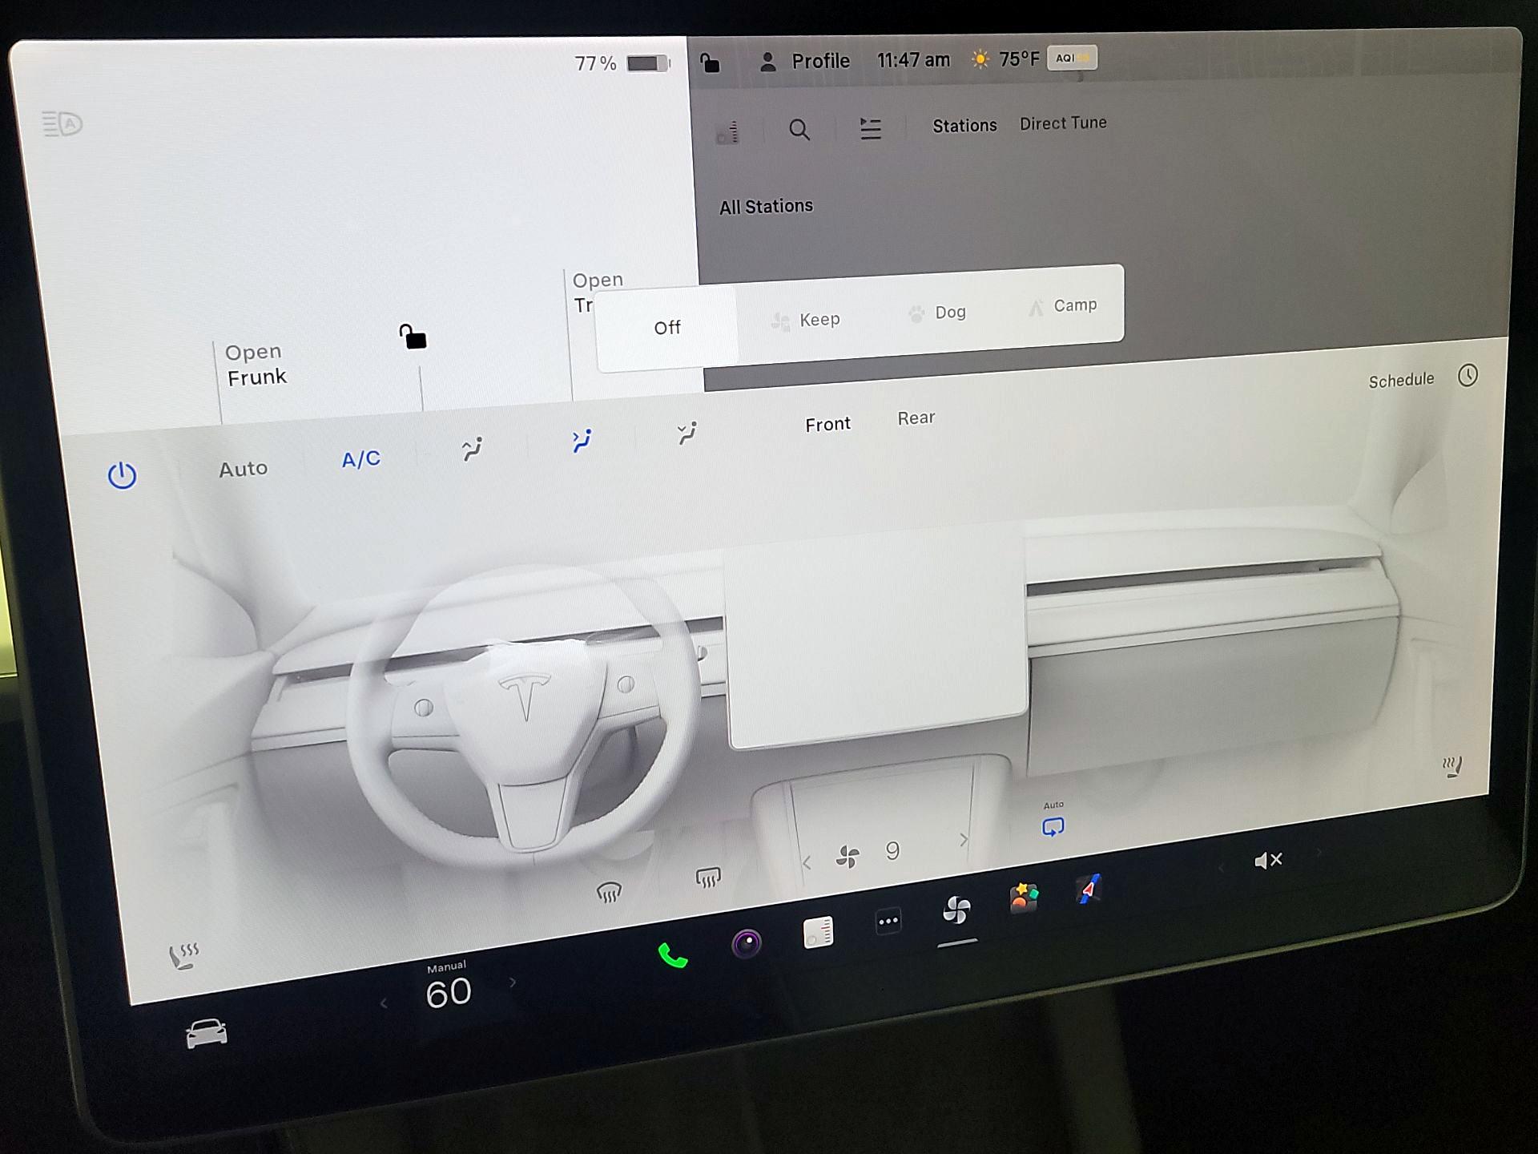Tap the car controls icon

[x=206, y=1033]
